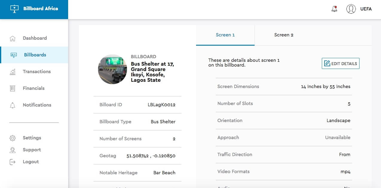Viewport: 381px width, 188px height.
Task: Click the Financials receipt icon
Action: coord(13,88)
